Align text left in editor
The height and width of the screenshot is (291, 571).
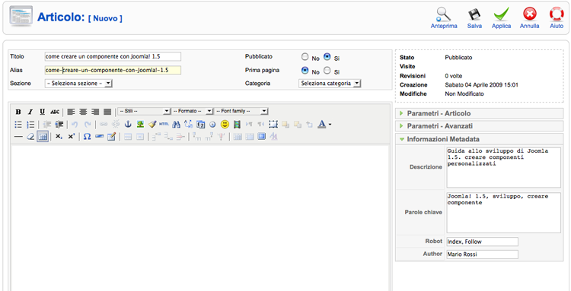pyautogui.click(x=71, y=112)
